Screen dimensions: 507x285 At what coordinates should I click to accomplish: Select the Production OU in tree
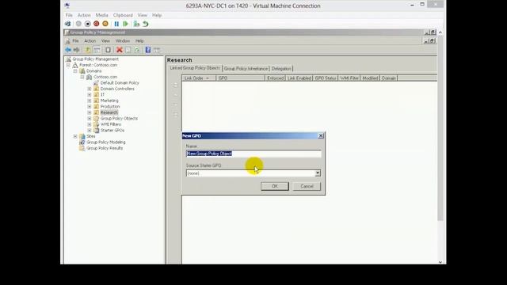pyautogui.click(x=110, y=106)
